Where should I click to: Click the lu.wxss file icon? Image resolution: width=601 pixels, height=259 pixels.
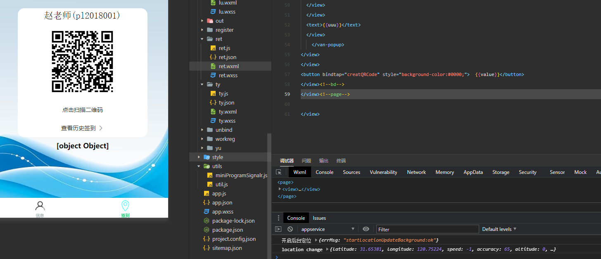213,12
